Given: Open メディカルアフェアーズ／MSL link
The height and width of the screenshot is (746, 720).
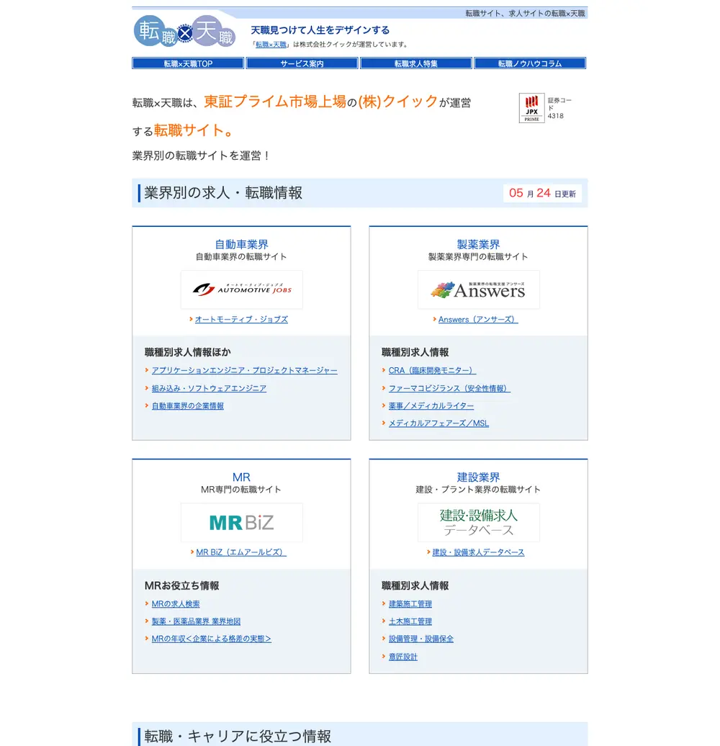Looking at the screenshot, I should (438, 423).
